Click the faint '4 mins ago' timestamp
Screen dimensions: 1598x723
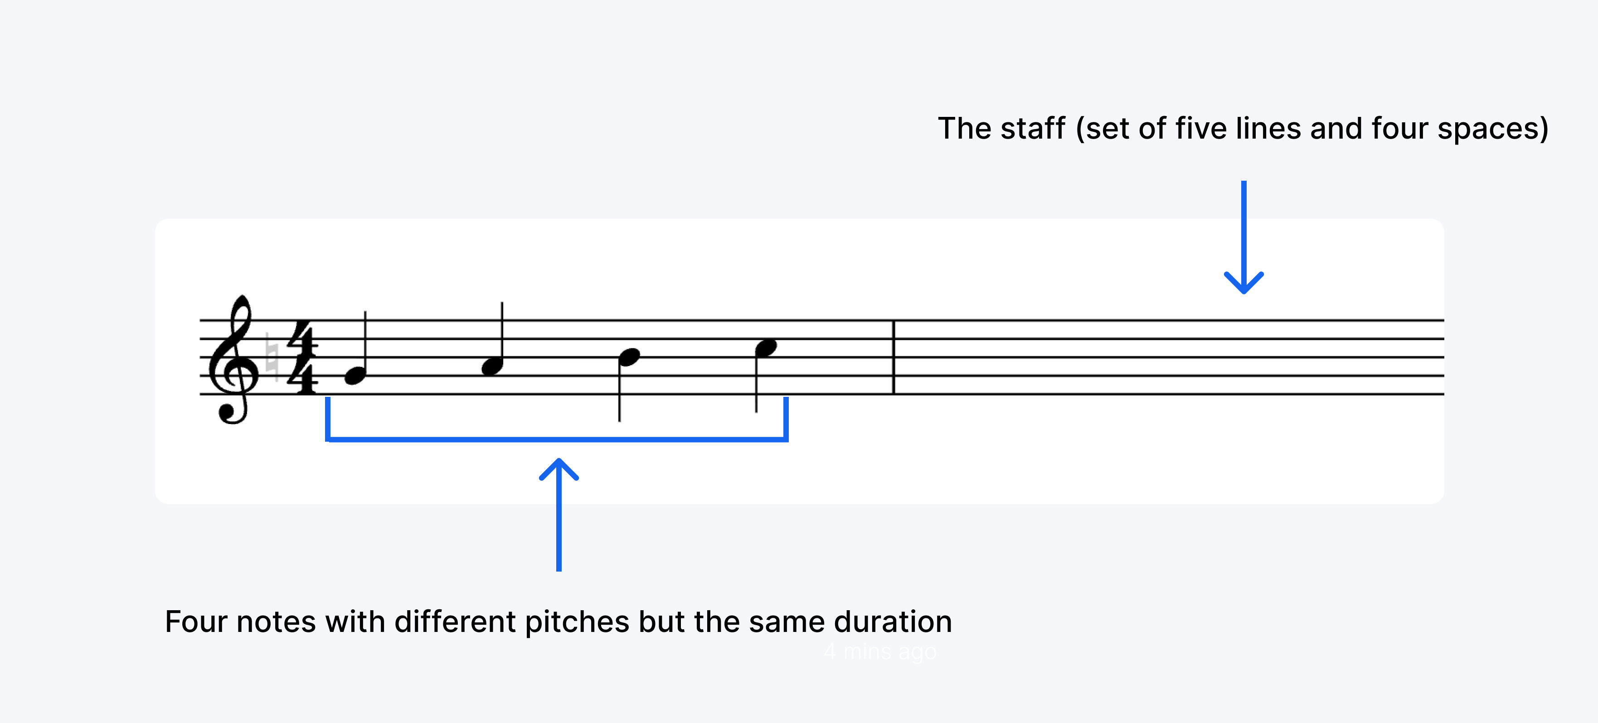tap(879, 652)
